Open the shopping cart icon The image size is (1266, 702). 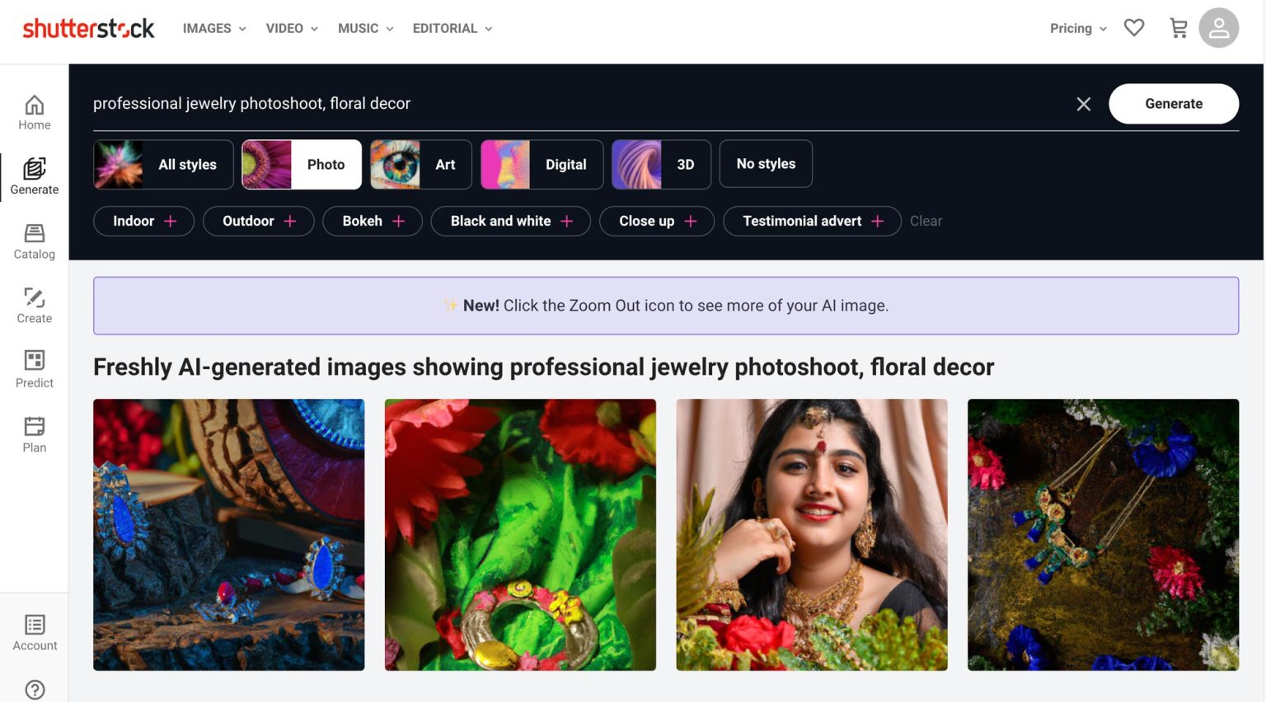[1179, 28]
